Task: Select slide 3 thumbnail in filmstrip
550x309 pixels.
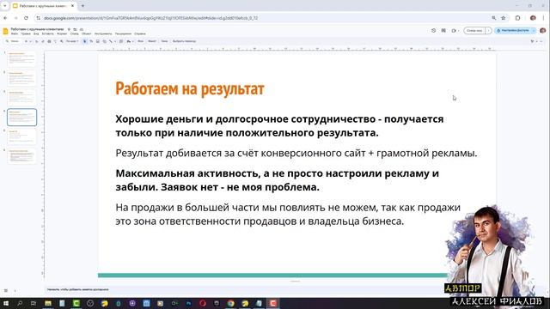Action: pos(21,98)
